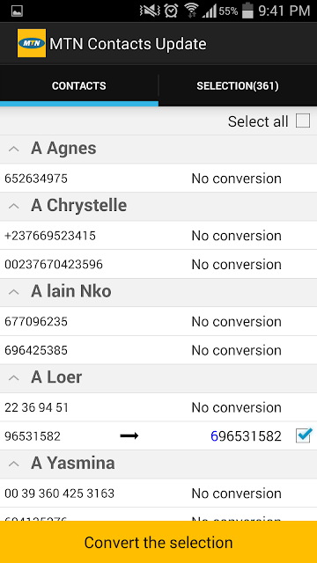Collapse the A Chrystelle contact group
Viewport: 317px width, 563px height.
14,206
